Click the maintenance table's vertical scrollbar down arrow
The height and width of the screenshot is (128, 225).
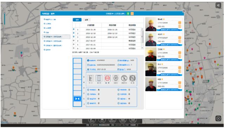[142, 48]
